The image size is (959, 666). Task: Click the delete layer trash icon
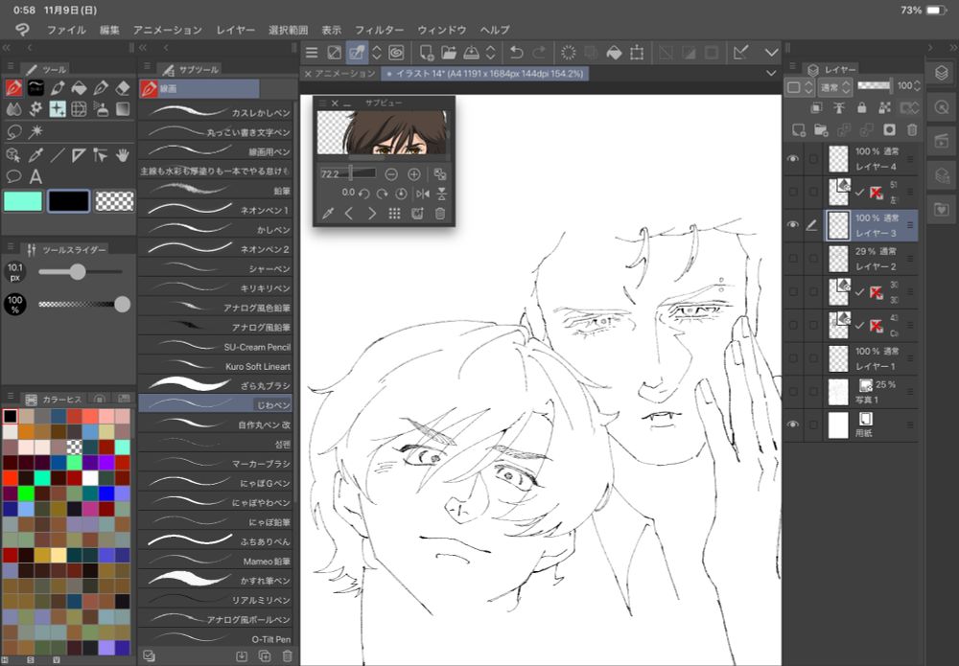[912, 129]
